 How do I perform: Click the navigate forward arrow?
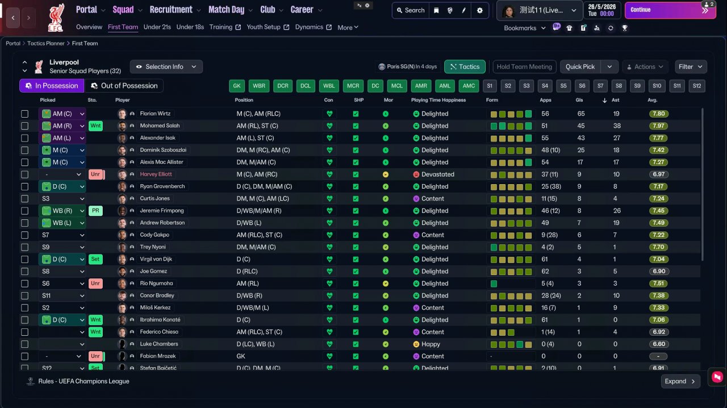tap(29, 18)
